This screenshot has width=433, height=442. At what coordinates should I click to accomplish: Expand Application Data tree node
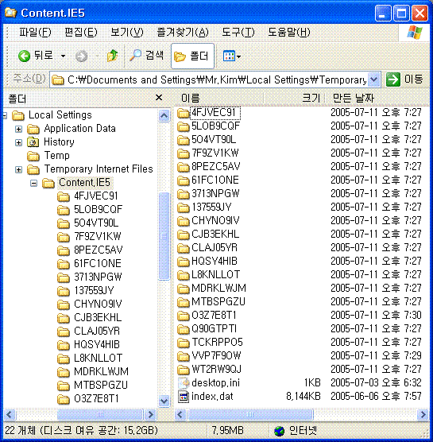(x=18, y=129)
